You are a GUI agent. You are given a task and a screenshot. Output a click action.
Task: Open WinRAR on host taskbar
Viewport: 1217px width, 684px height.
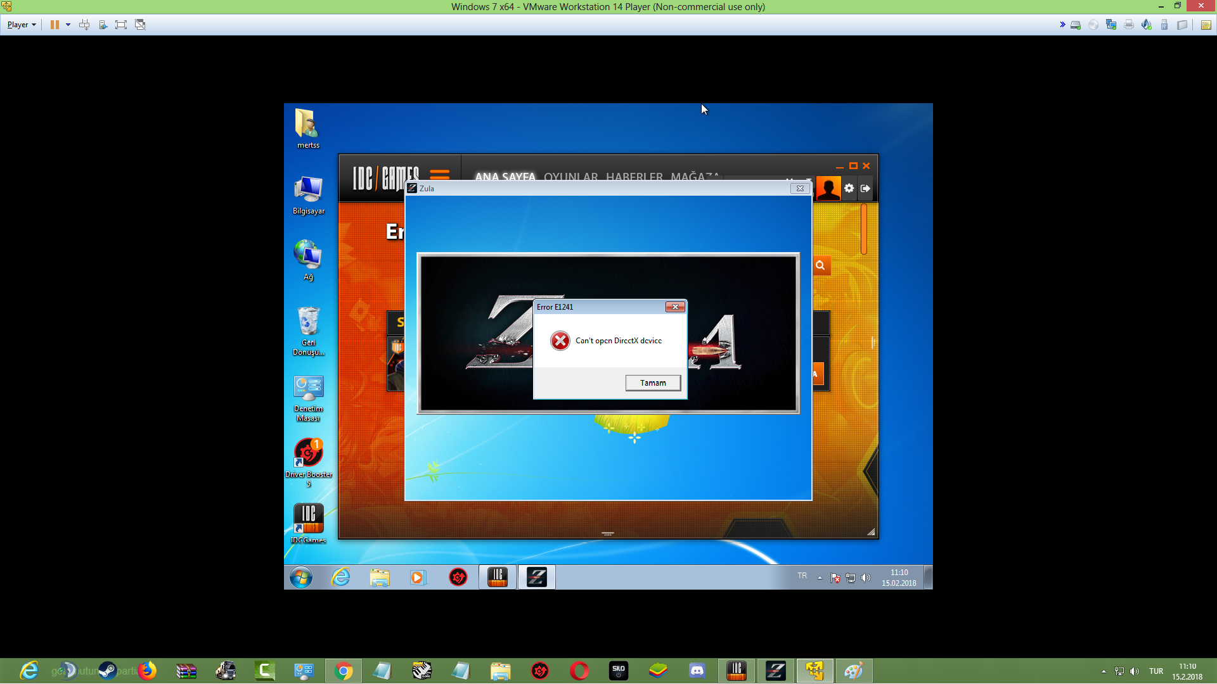[x=186, y=671]
